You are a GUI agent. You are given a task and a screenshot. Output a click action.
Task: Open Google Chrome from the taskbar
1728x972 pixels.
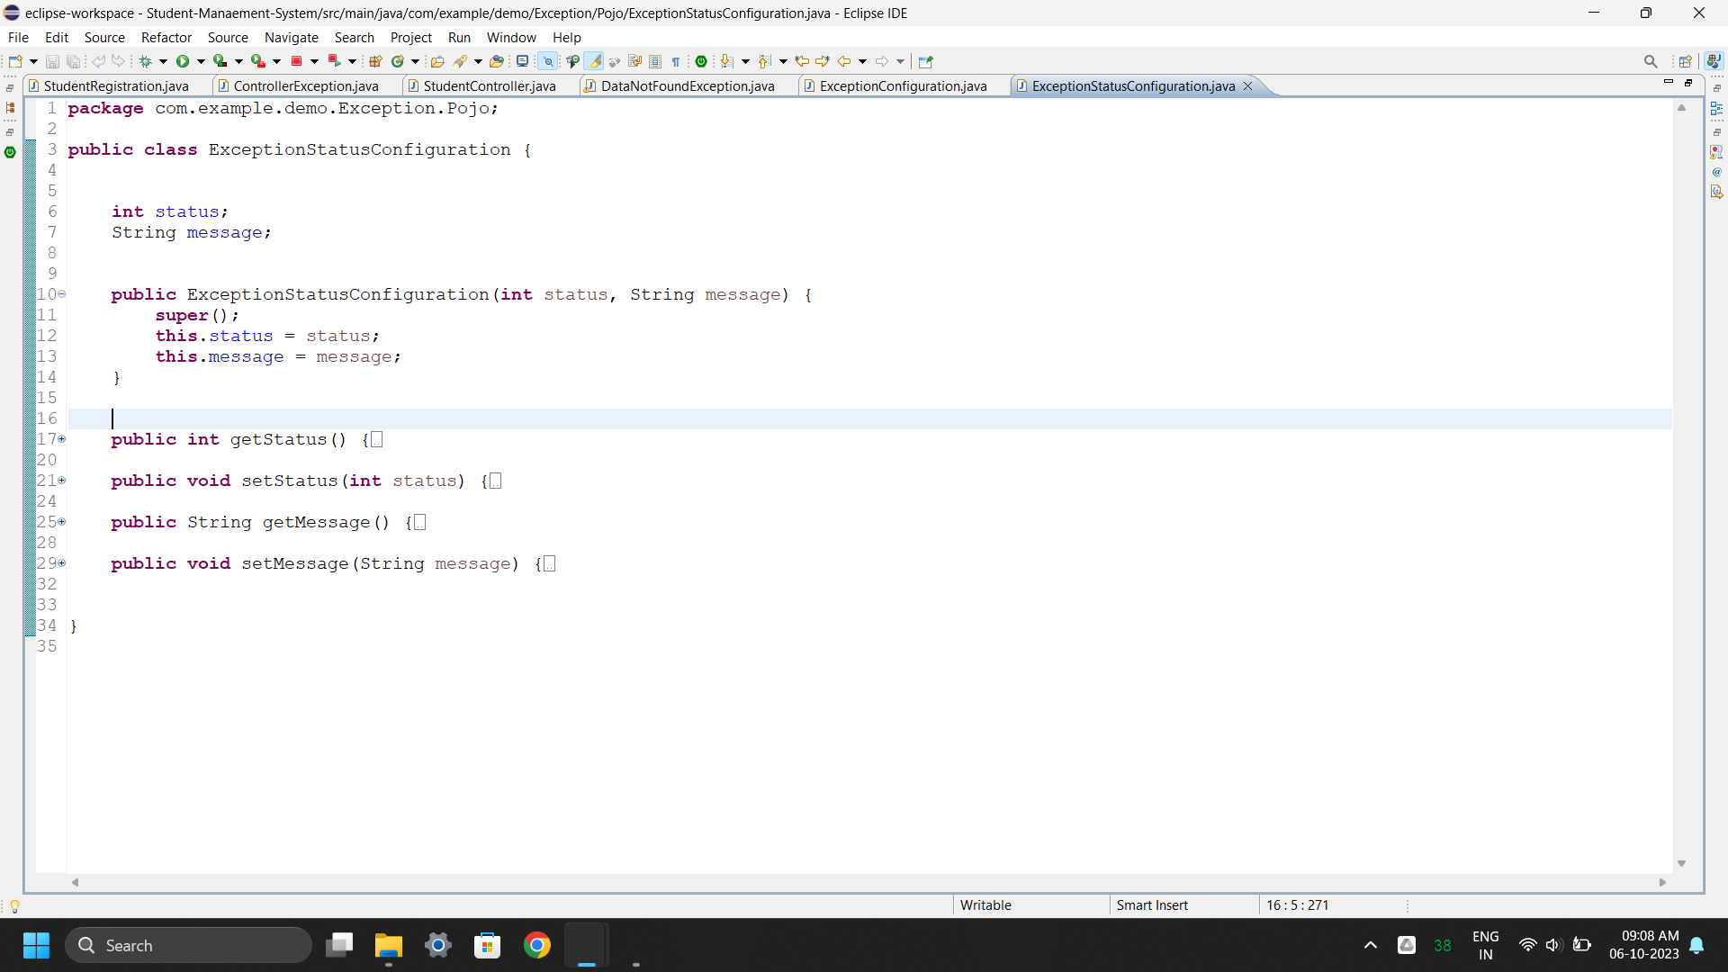tap(536, 945)
